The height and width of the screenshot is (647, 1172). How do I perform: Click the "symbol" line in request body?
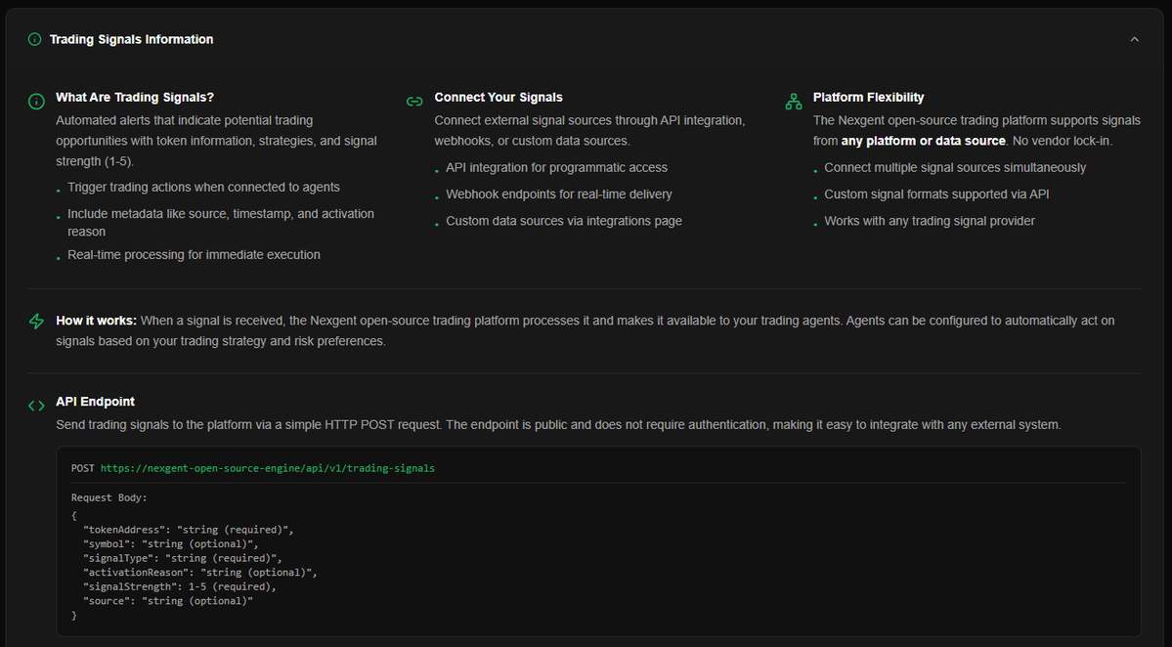(x=170, y=544)
